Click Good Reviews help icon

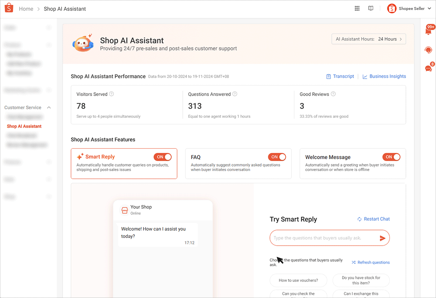click(x=333, y=94)
